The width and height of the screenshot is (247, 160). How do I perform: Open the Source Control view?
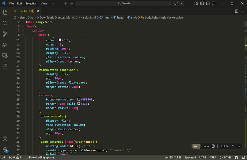[5, 34]
